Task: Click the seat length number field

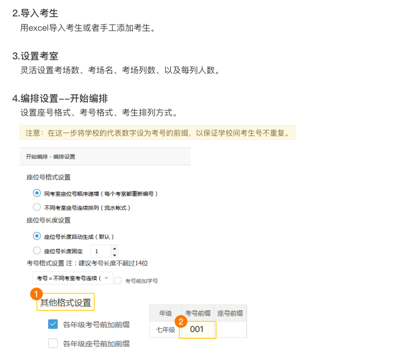Action: (x=101, y=252)
